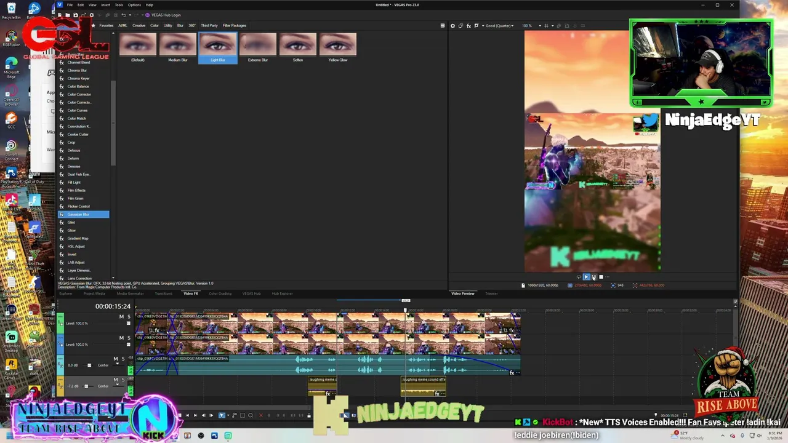Image resolution: width=788 pixels, height=443 pixels.
Task: Select Film Grain effect in list
Action: 76,198
